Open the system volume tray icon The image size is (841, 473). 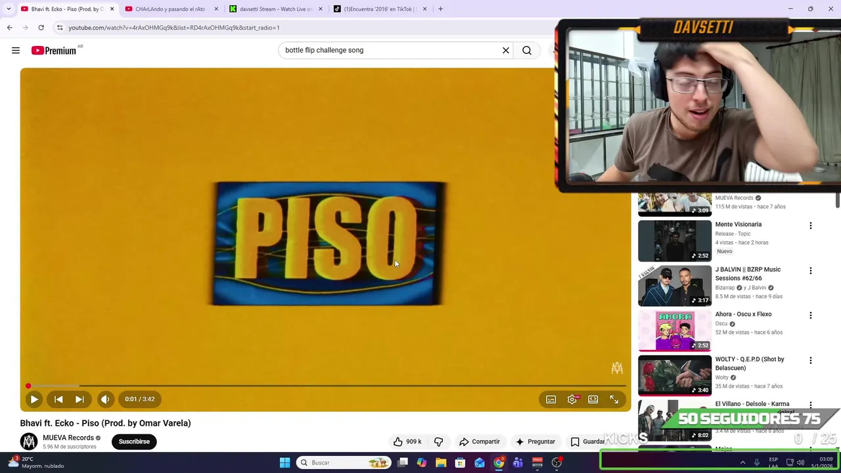coord(800,462)
